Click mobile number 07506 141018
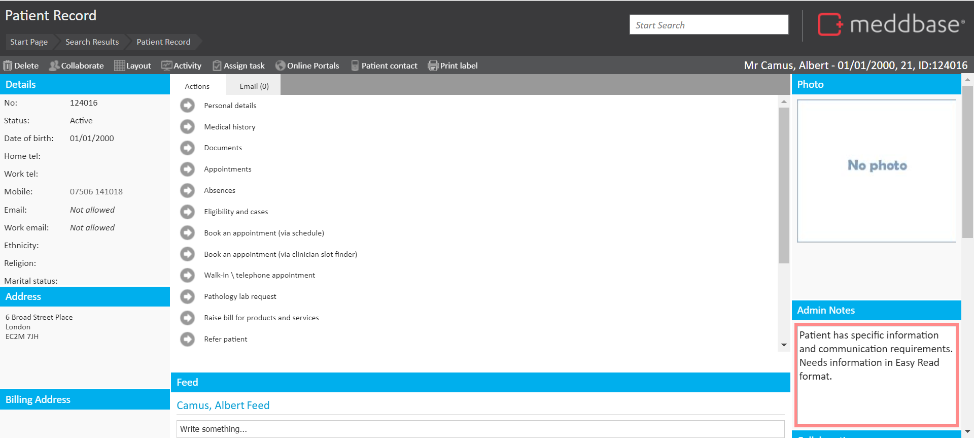Image resolution: width=974 pixels, height=440 pixels. coord(96,191)
